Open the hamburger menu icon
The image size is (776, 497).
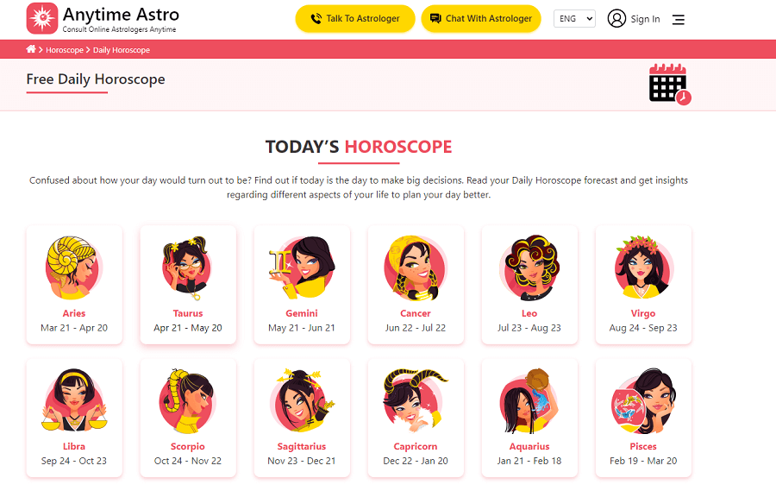(679, 20)
